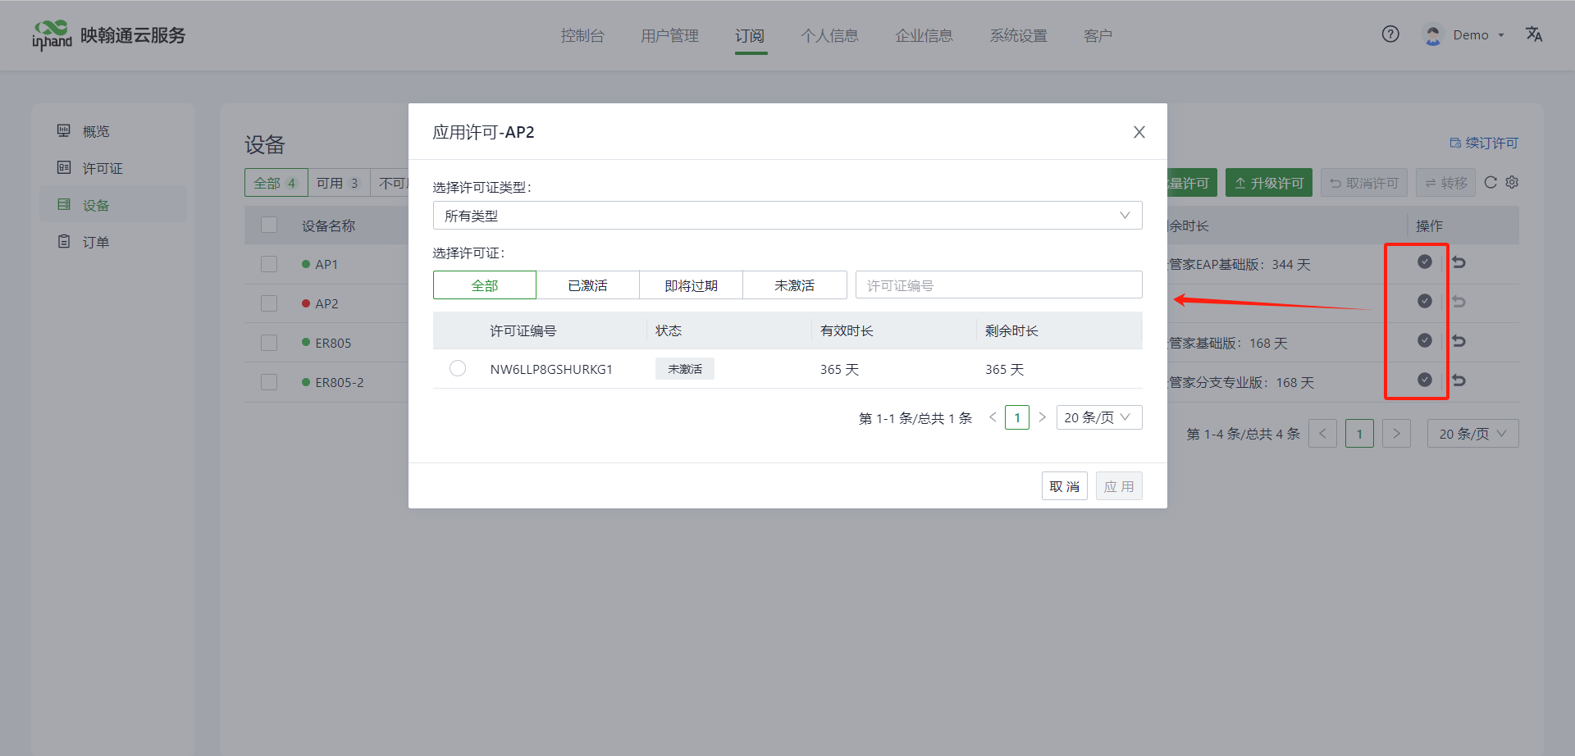Switch to 订阅 top menu
The image size is (1575, 756).
pyautogui.click(x=750, y=35)
